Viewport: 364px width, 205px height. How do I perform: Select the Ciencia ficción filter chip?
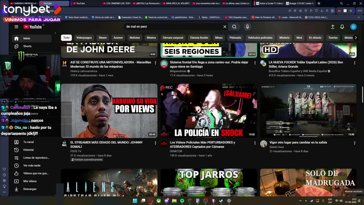[x=199, y=38]
